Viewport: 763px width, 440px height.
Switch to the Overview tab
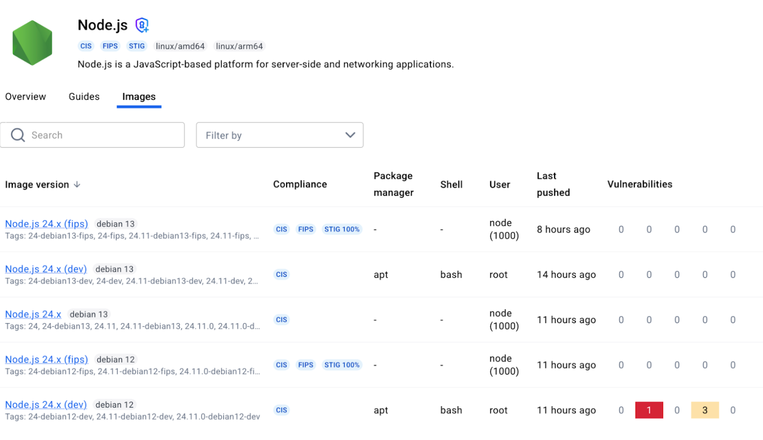click(x=26, y=96)
